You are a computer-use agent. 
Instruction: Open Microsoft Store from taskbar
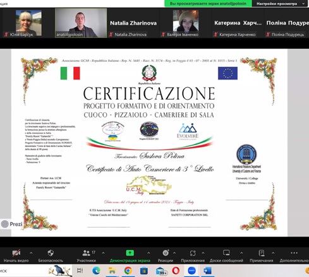tap(144, 271)
